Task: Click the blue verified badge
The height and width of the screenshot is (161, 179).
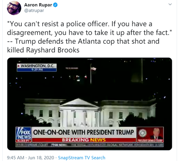Action: click(x=55, y=5)
